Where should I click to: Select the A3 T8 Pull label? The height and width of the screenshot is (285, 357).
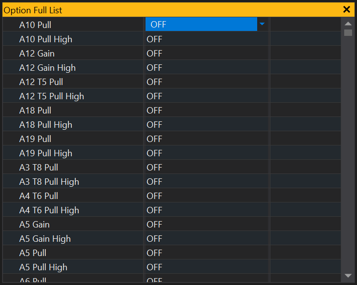tap(38, 168)
